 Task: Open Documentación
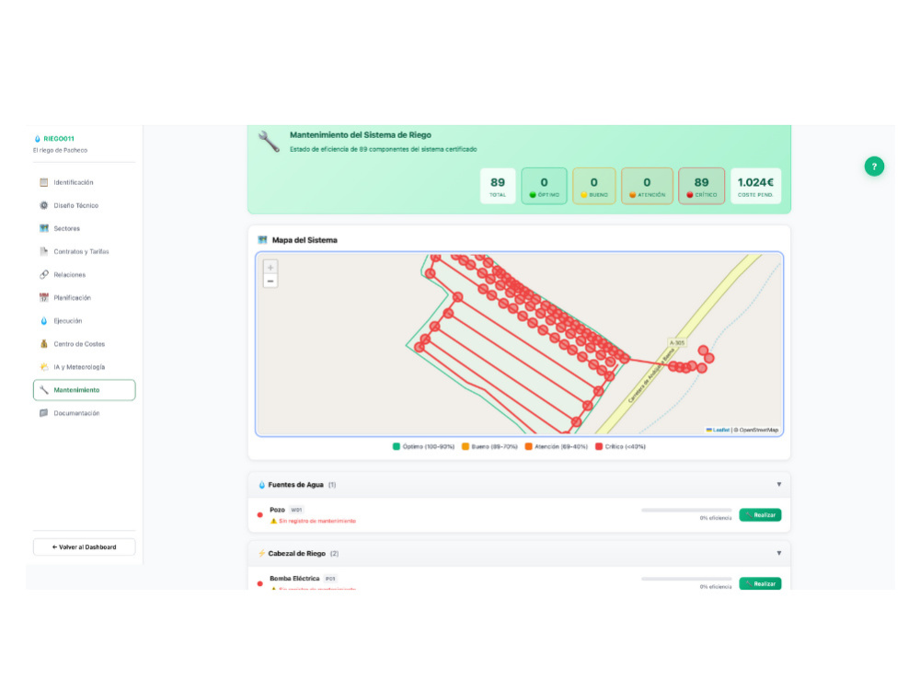click(85, 413)
